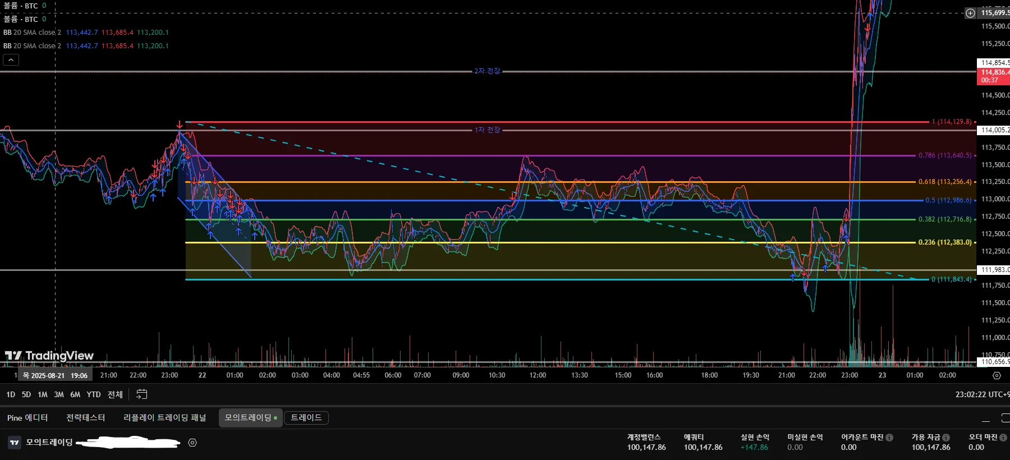Click the plus icon on the price scale
Image resolution: width=1010 pixels, height=460 pixels.
[x=970, y=13]
